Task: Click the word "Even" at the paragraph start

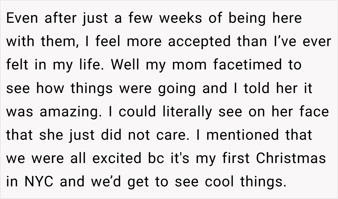Action: click(23, 18)
